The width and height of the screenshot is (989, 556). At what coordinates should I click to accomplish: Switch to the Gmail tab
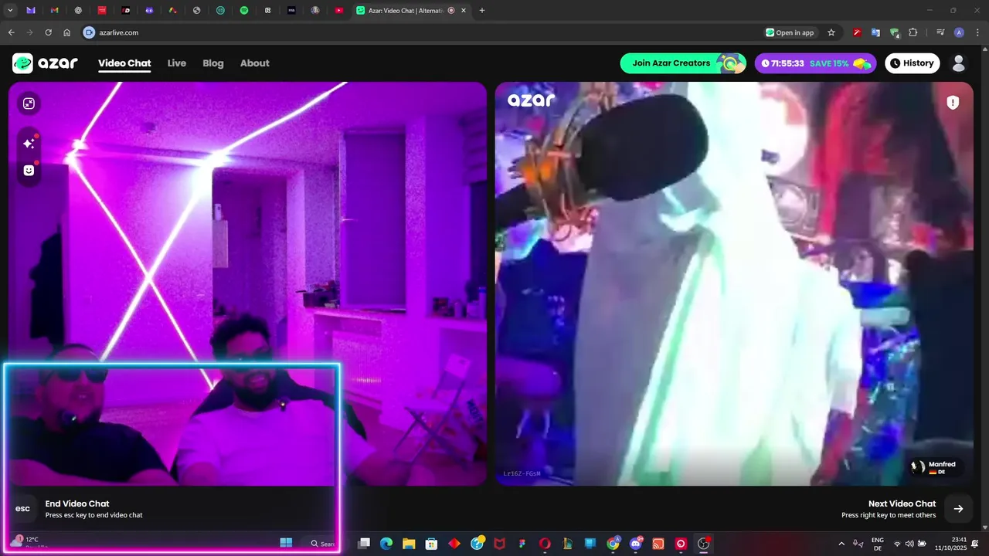pos(54,11)
